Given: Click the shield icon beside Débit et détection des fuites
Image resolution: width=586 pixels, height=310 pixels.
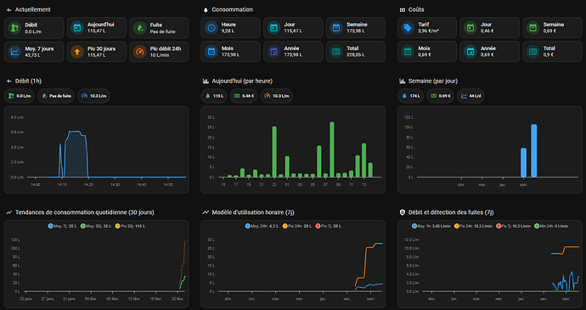Looking at the screenshot, I should (402, 212).
